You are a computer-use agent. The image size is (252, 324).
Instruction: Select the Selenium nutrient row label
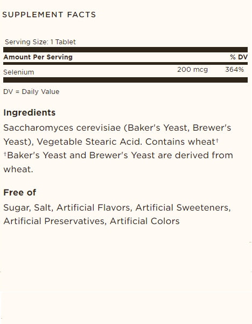[19, 72]
